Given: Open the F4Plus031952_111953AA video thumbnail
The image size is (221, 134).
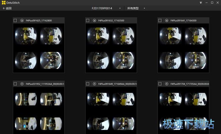Looking at the screenshot, I should tap(39, 110).
